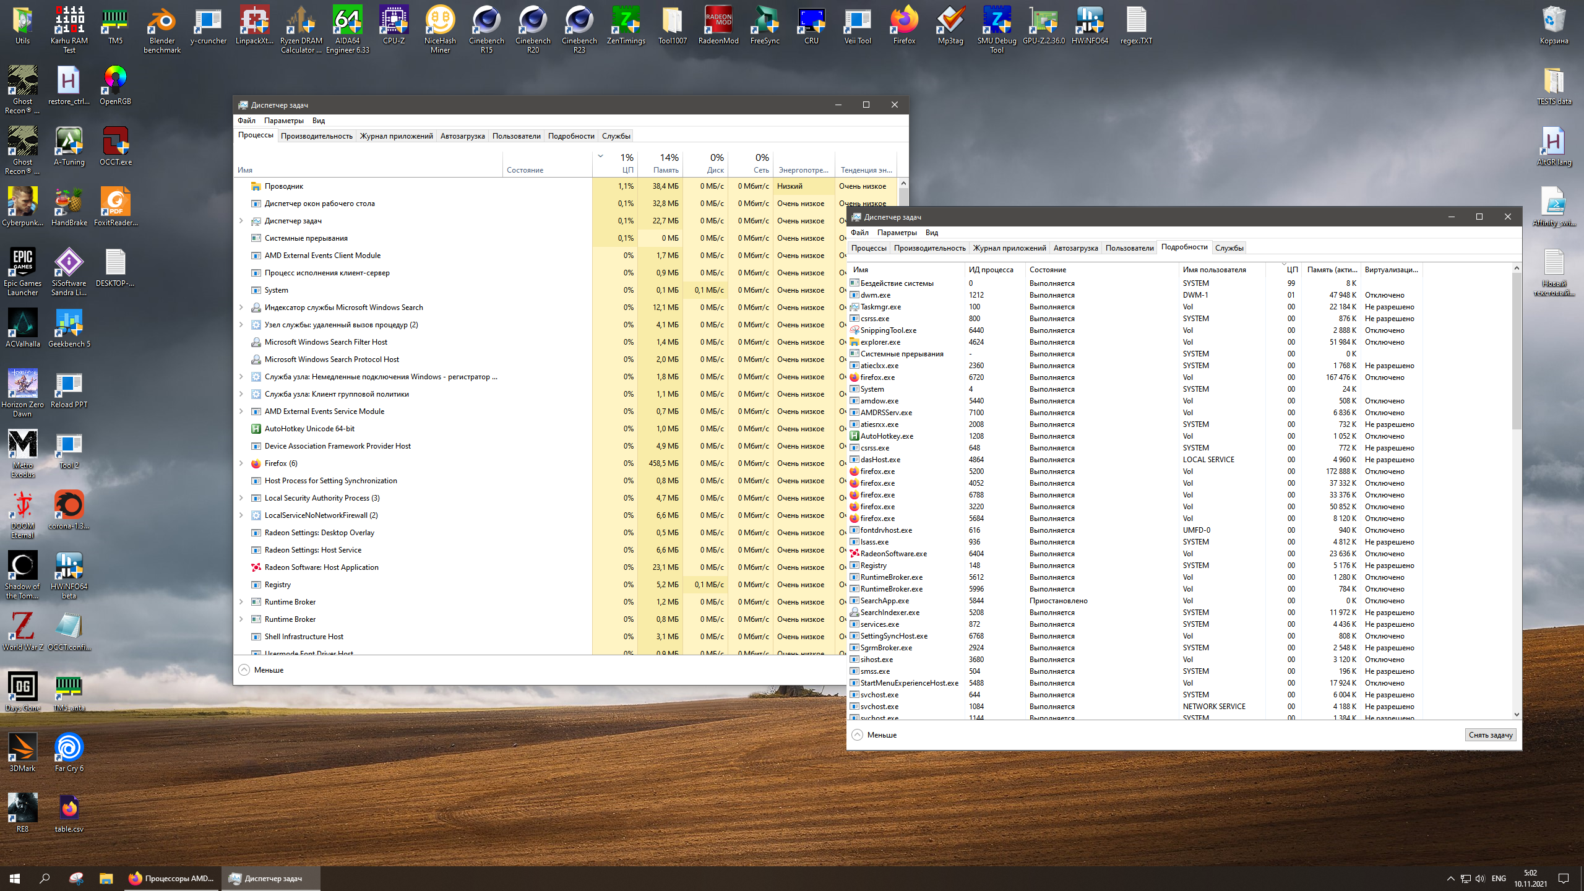Click the Windows taskbar search icon
1584x891 pixels.
click(x=45, y=878)
